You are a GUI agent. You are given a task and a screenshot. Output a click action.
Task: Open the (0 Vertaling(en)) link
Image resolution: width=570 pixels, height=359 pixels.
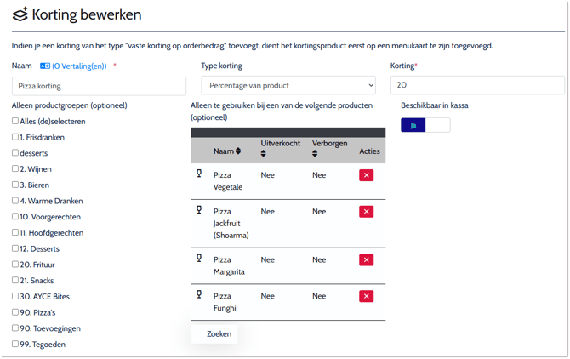(x=79, y=66)
